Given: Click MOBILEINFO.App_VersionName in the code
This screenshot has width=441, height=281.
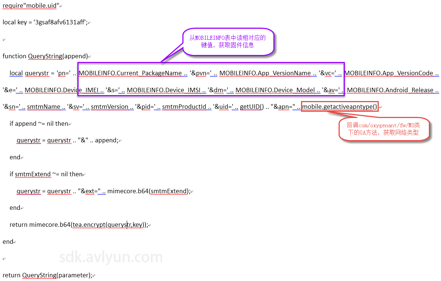Looking at the screenshot, I should pos(265,73).
